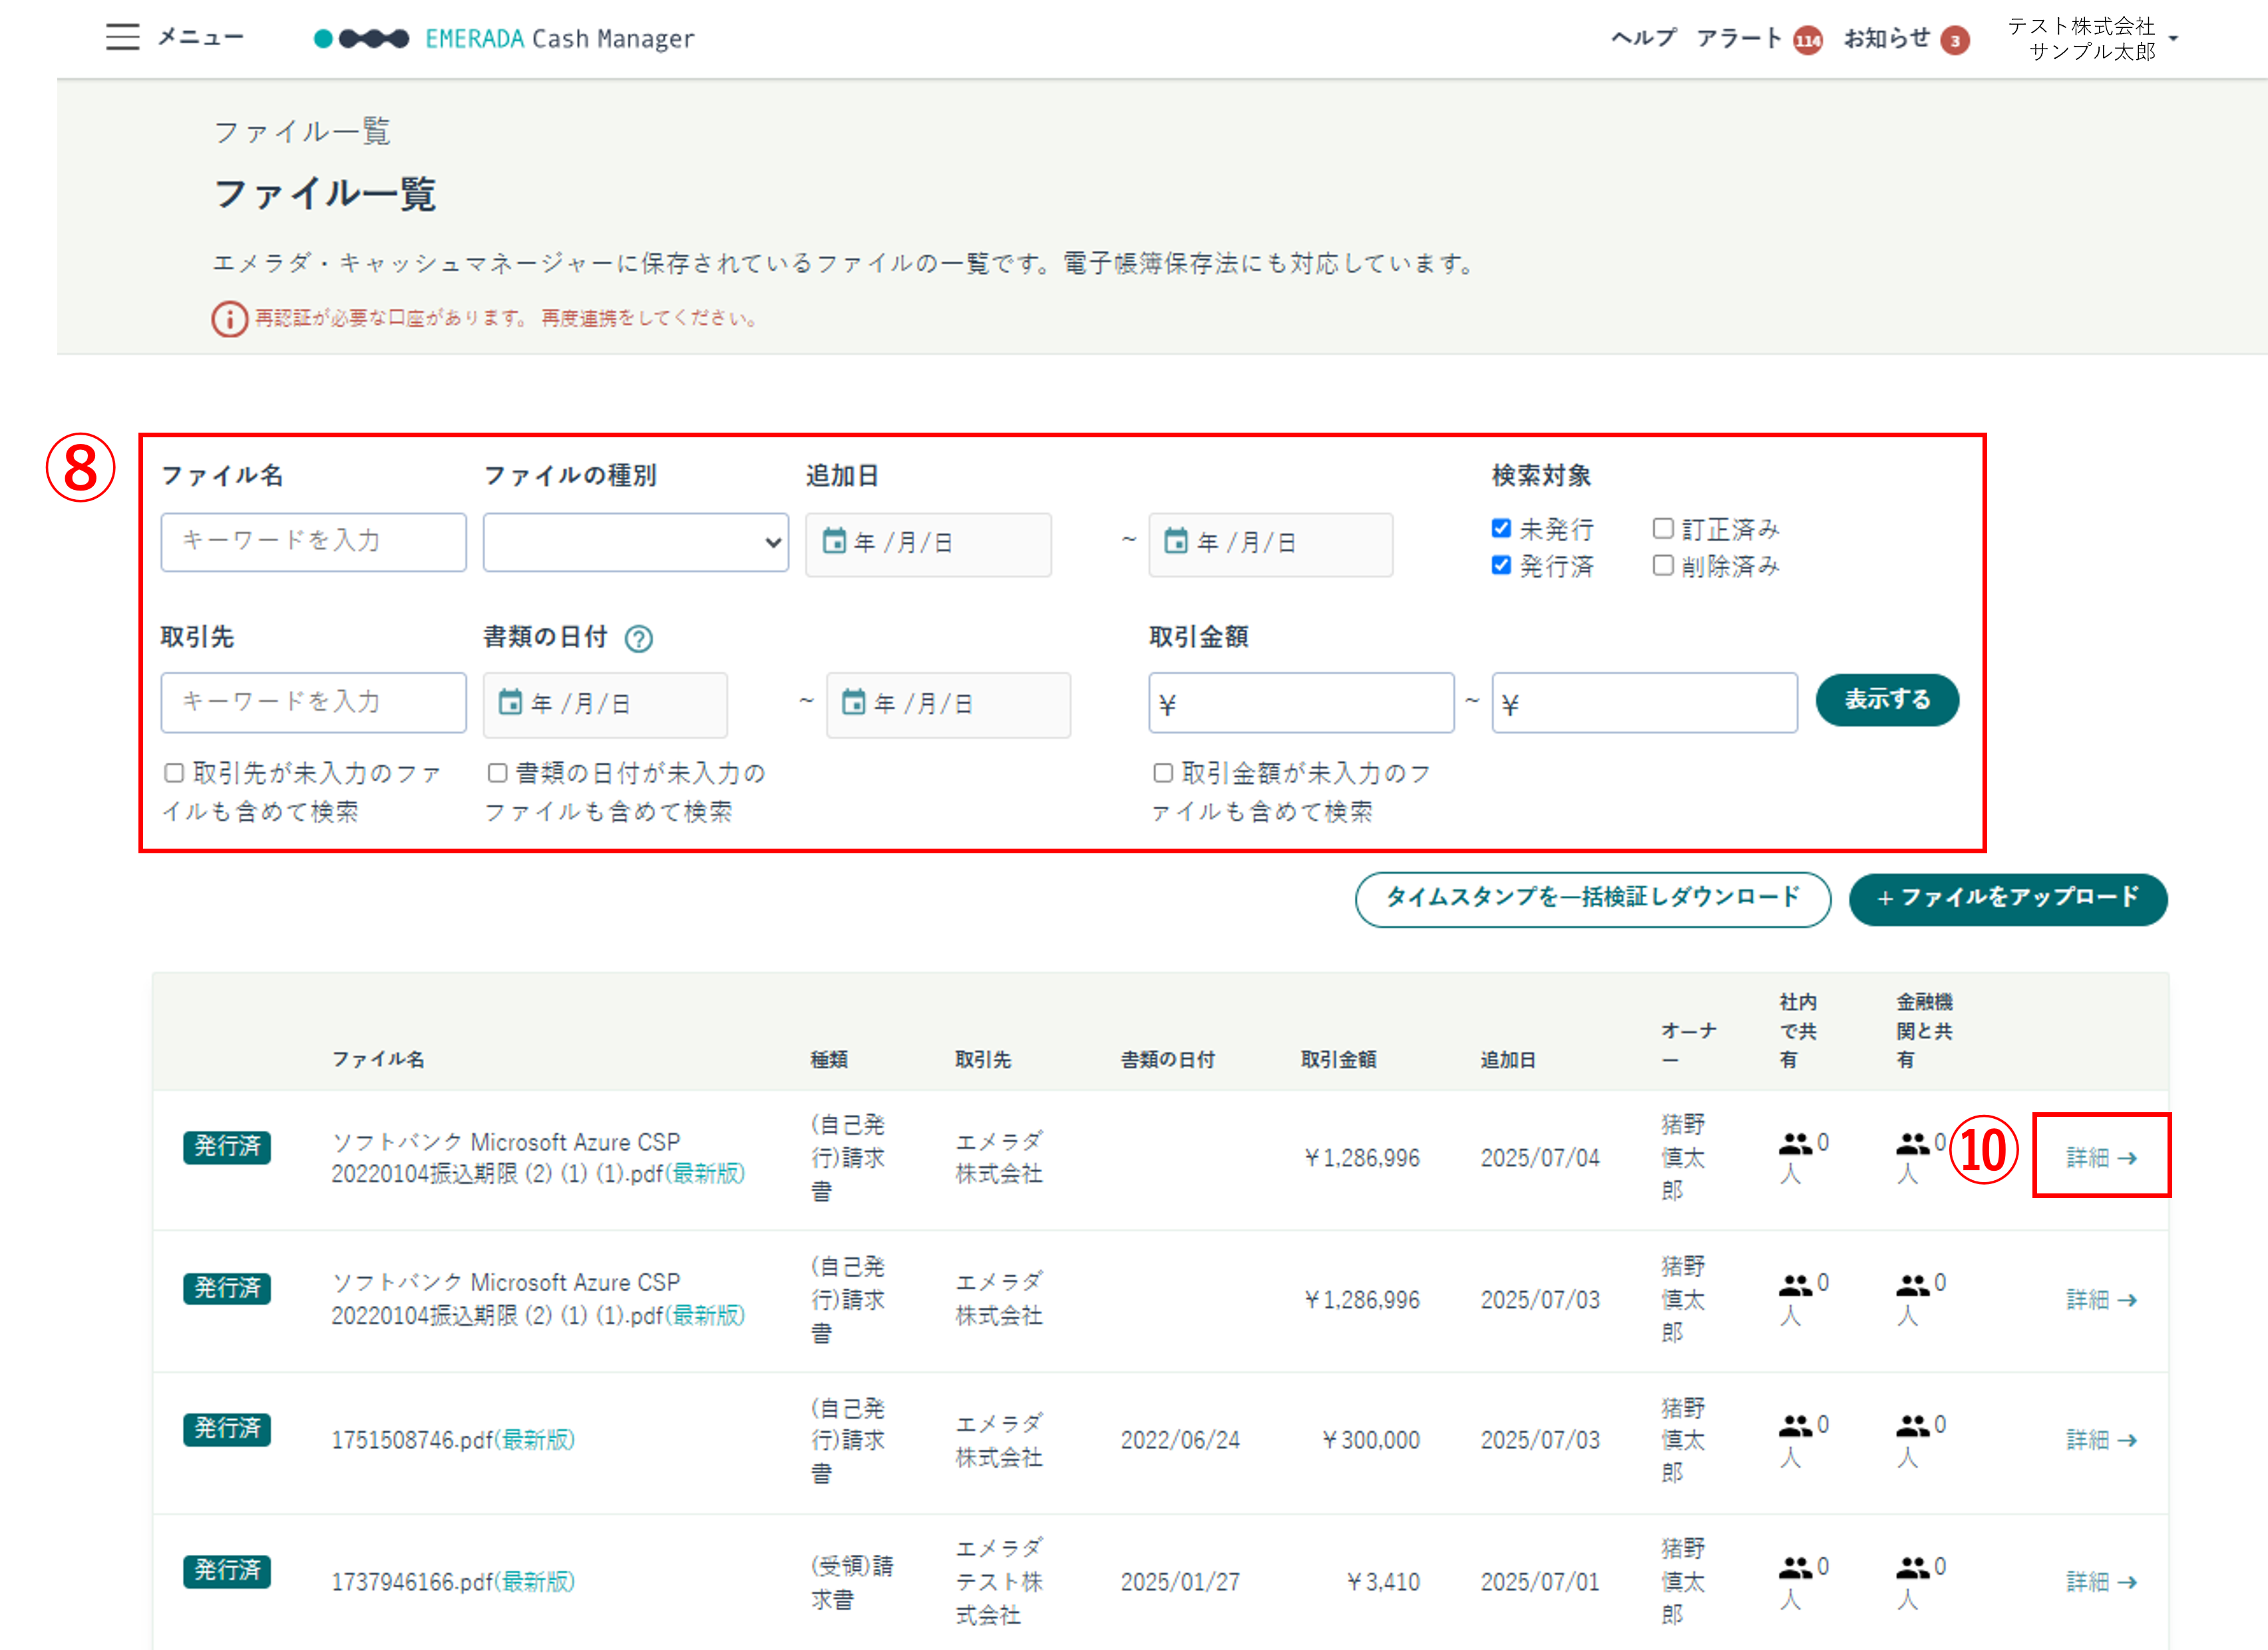This screenshot has height=1650, width=2268.
Task: Focus the minimum 取引金額 yen field
Action: pos(1301,703)
